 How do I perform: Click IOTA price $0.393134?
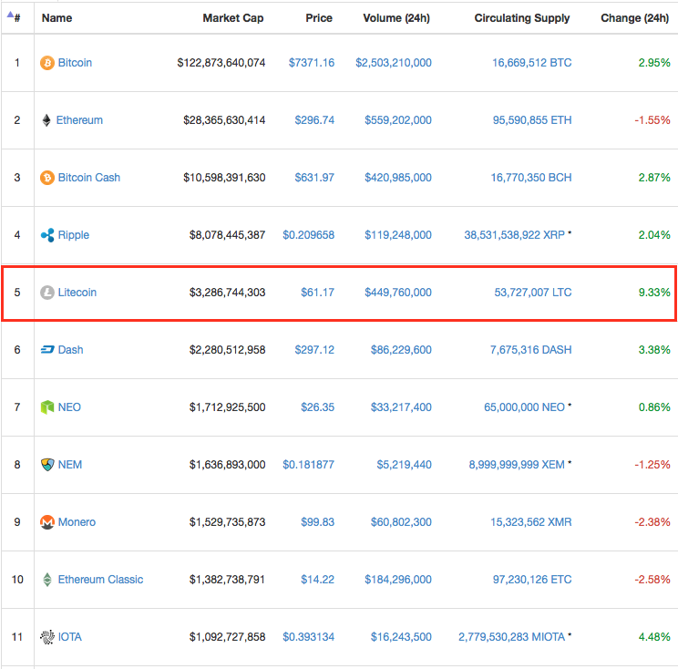[308, 637]
